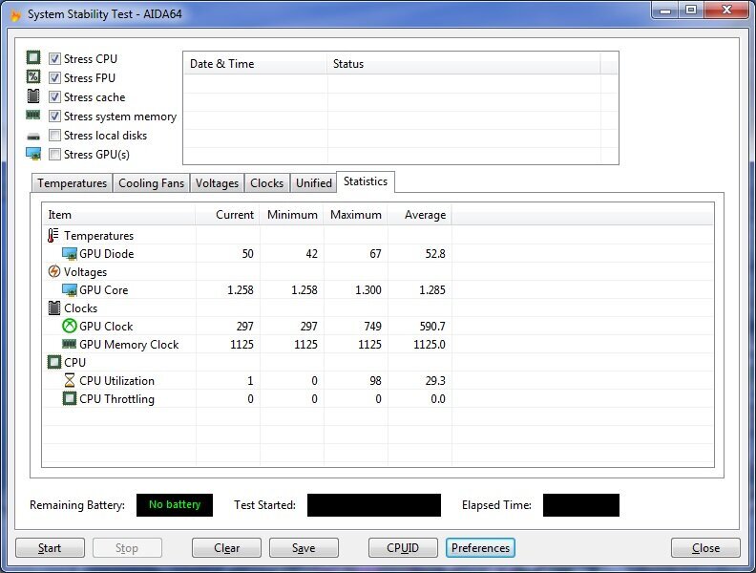756x573 pixels.
Task: Open the Cooling Fans tab
Action: click(151, 183)
